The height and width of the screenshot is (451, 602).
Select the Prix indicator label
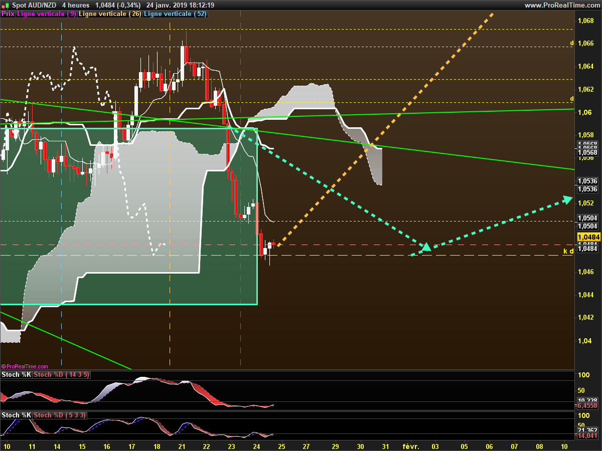point(8,14)
